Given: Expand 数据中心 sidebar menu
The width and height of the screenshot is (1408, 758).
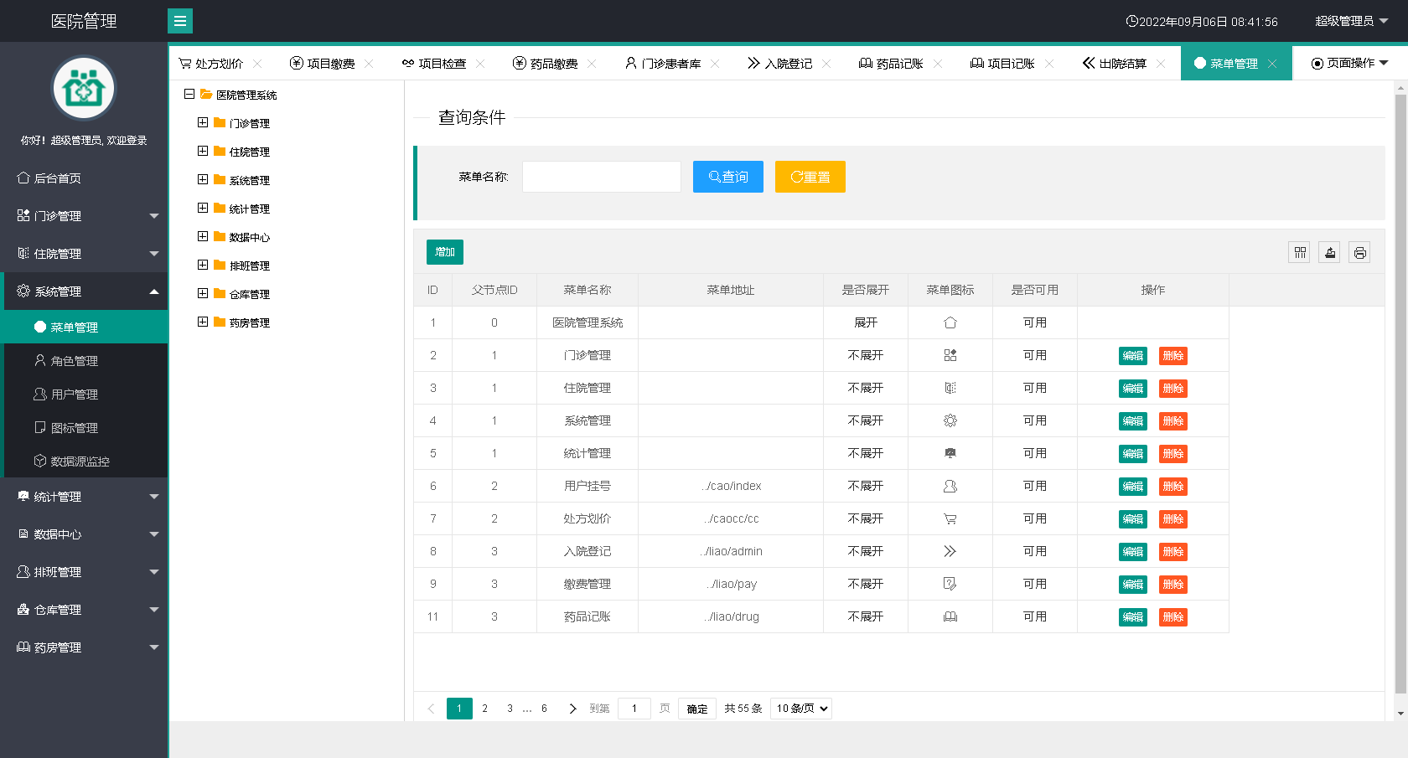Looking at the screenshot, I should 84,534.
